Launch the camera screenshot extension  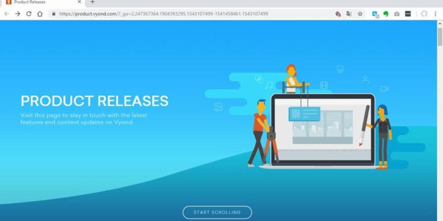pos(397,14)
